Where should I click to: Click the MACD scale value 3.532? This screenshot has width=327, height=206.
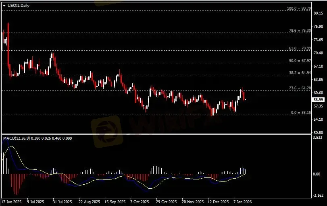(318, 138)
